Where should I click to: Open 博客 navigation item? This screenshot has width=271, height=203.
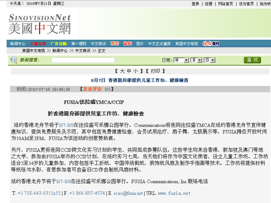pos(115,44)
